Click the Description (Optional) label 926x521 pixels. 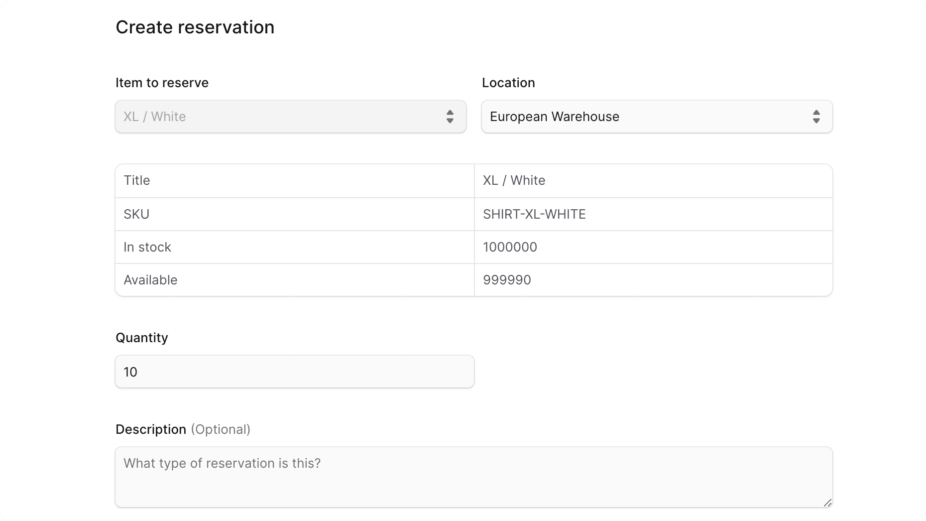click(x=183, y=429)
